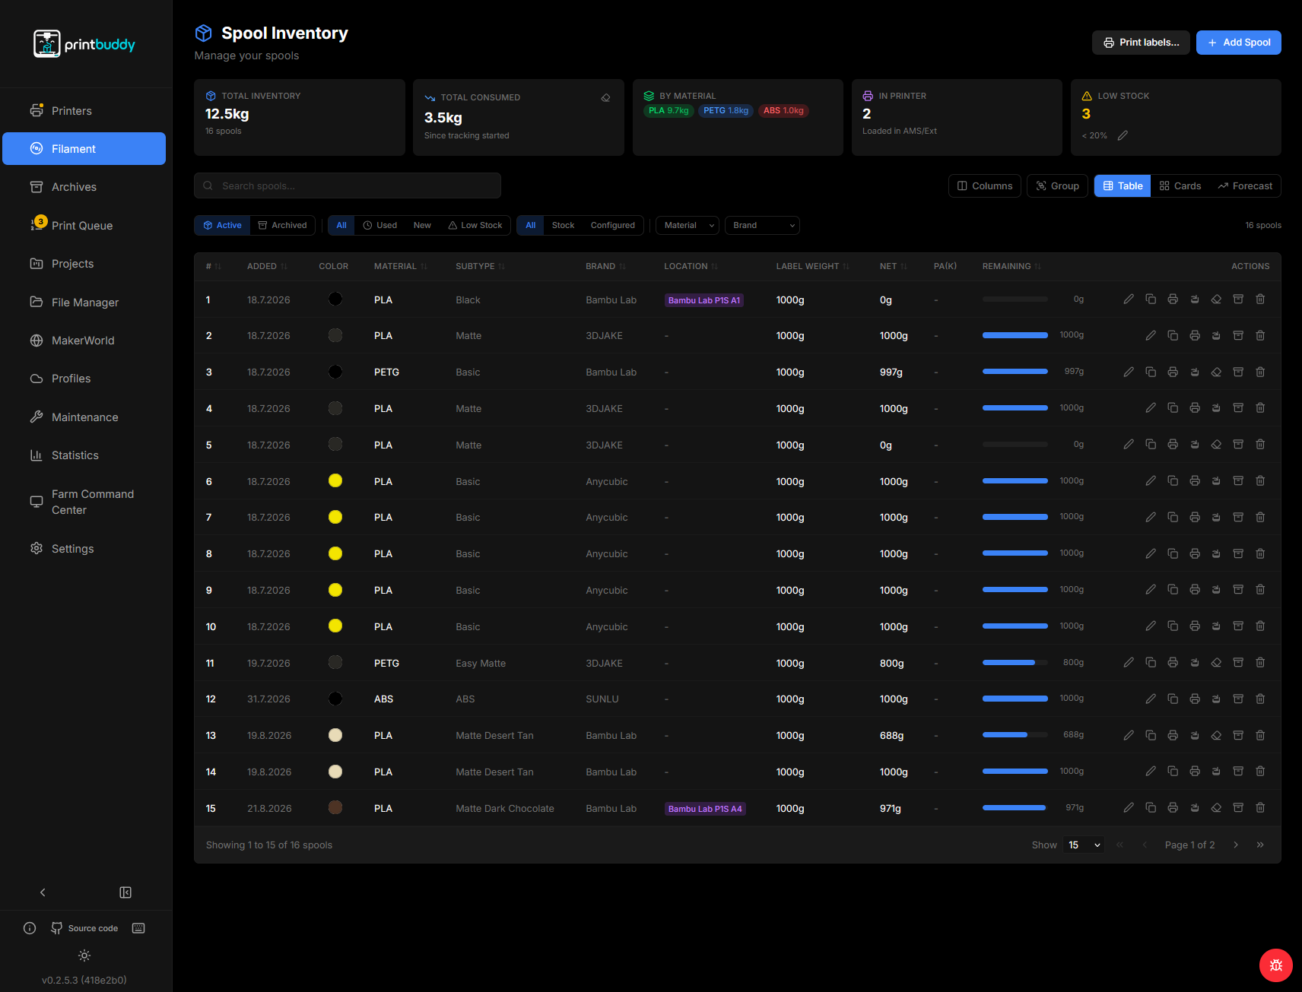This screenshot has height=992, width=1302.
Task: Open the Columns chooser
Action: click(985, 186)
